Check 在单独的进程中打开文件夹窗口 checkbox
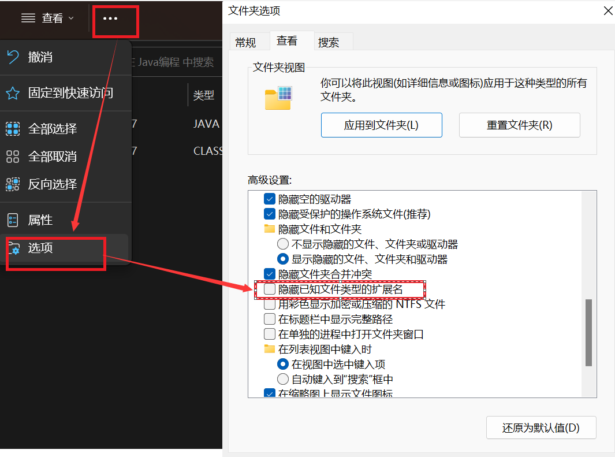The image size is (615, 457). tap(270, 334)
